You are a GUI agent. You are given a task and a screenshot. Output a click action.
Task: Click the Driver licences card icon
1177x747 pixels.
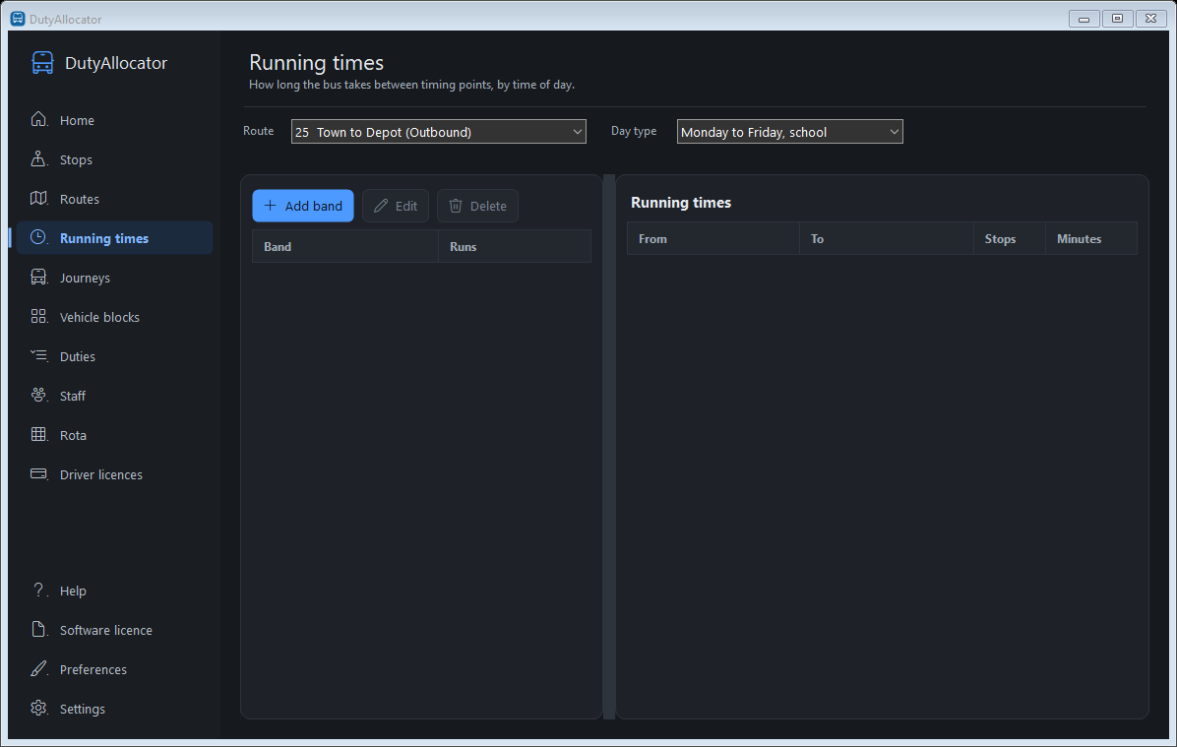tap(39, 473)
